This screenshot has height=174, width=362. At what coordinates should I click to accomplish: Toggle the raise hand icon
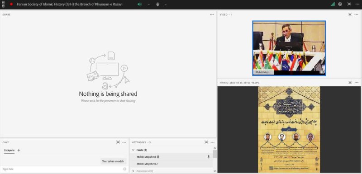coord(157,4)
